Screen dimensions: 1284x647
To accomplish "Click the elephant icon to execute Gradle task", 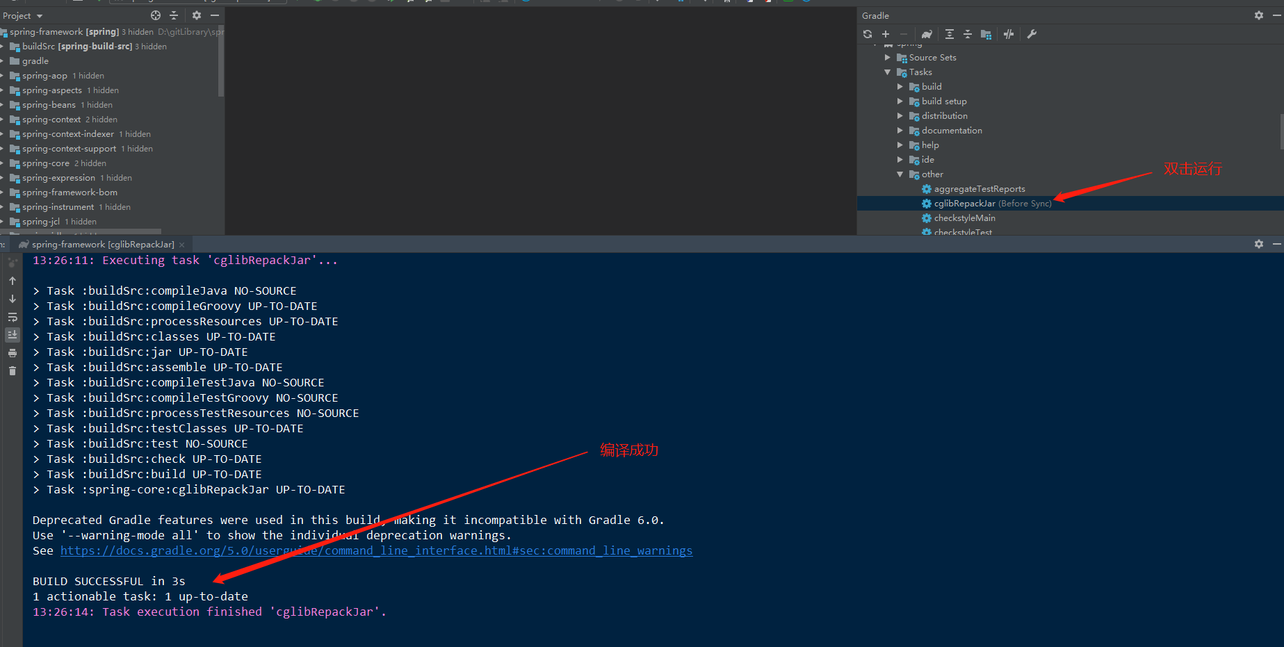I will tap(927, 34).
